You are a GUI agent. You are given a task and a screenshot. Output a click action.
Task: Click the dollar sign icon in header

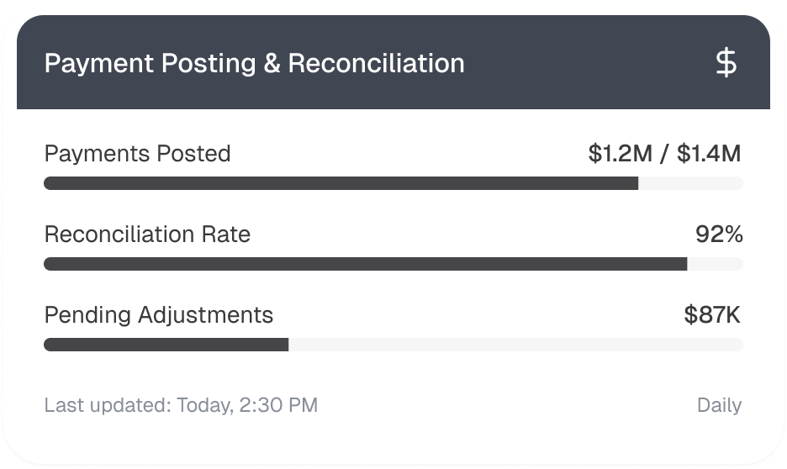point(726,63)
